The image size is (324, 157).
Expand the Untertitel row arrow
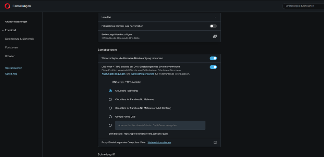point(215,17)
